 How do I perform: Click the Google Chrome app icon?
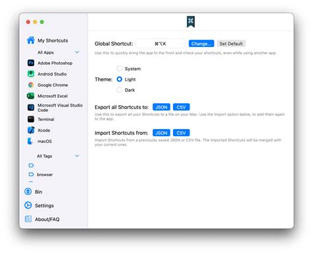tap(31, 85)
